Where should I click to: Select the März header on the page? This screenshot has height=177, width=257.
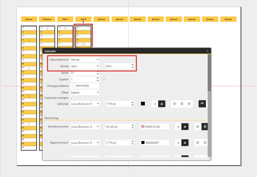(x=65, y=19)
